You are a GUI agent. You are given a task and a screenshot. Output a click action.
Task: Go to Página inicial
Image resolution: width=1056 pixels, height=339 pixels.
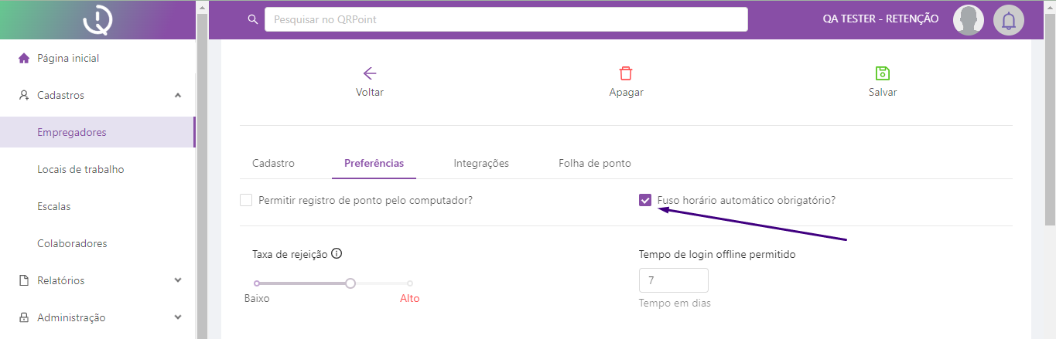pyautogui.click(x=68, y=58)
